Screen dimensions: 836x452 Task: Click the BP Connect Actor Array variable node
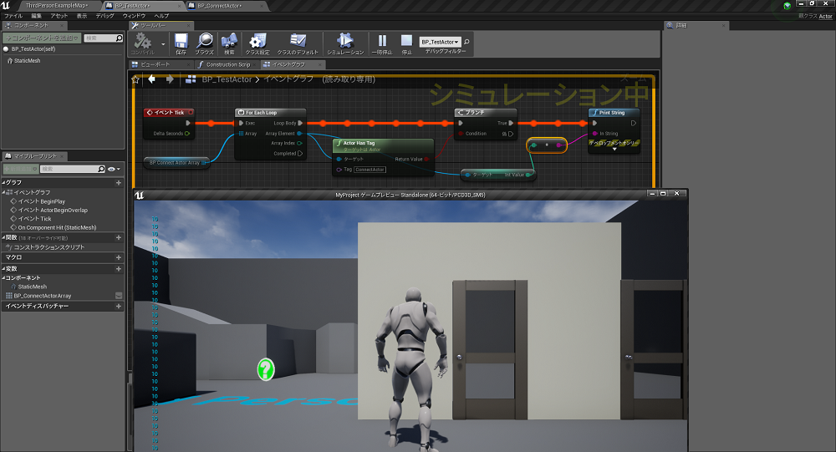tap(176, 163)
